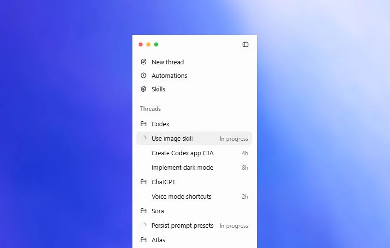The width and height of the screenshot is (390, 248).
Task: Click spinner icon beside Persist prompt presets
Action: point(144,225)
